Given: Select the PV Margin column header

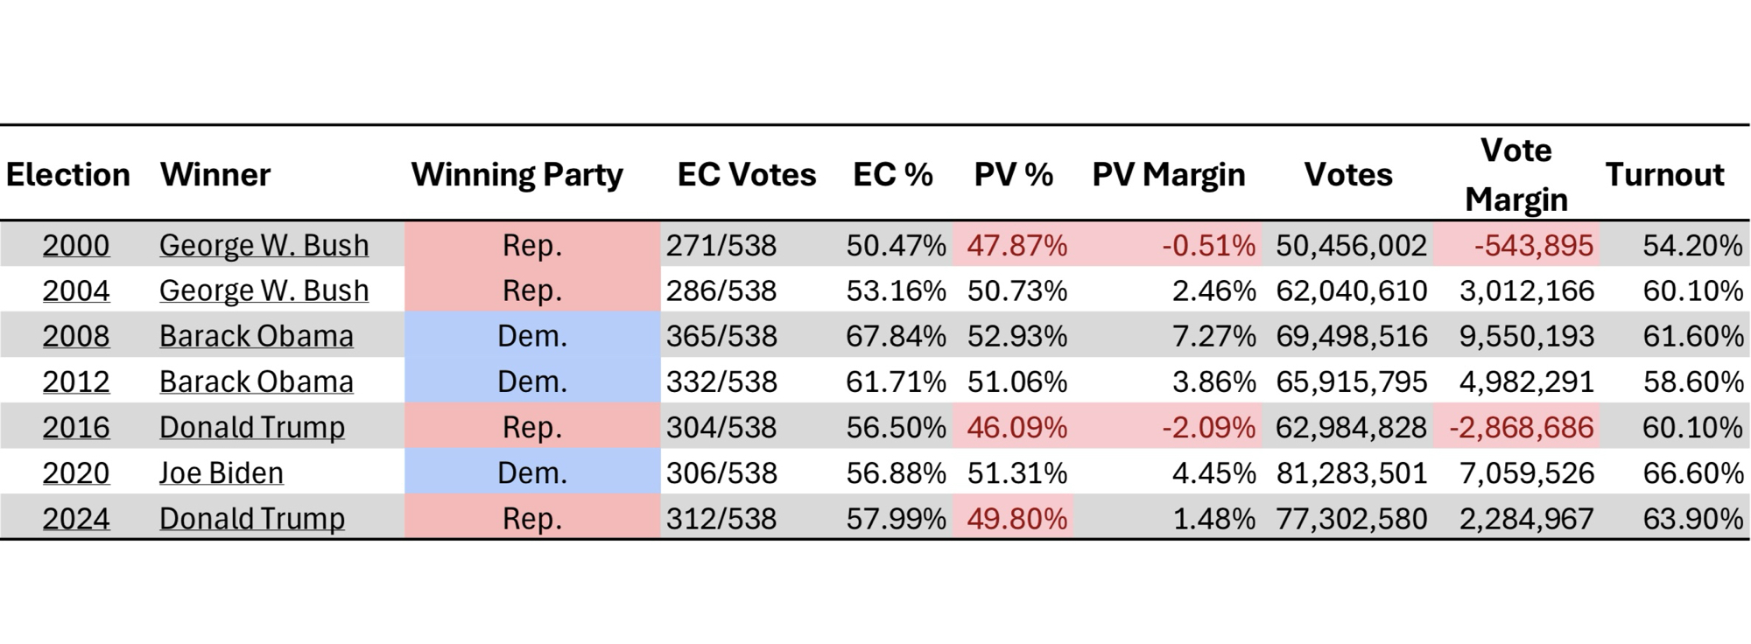Looking at the screenshot, I should 1168,174.
